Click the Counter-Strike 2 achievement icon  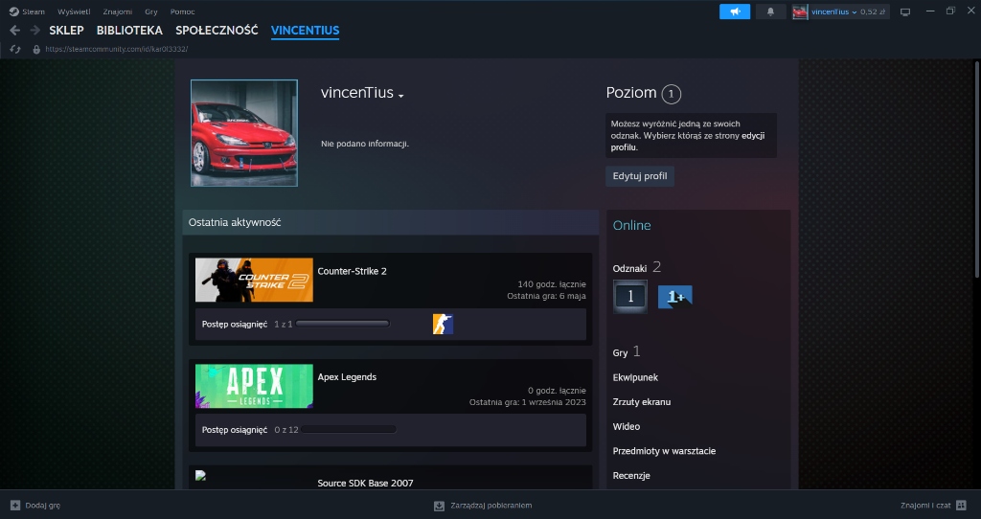point(443,324)
